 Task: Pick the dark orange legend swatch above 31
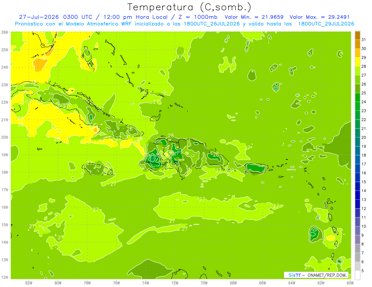357,35
